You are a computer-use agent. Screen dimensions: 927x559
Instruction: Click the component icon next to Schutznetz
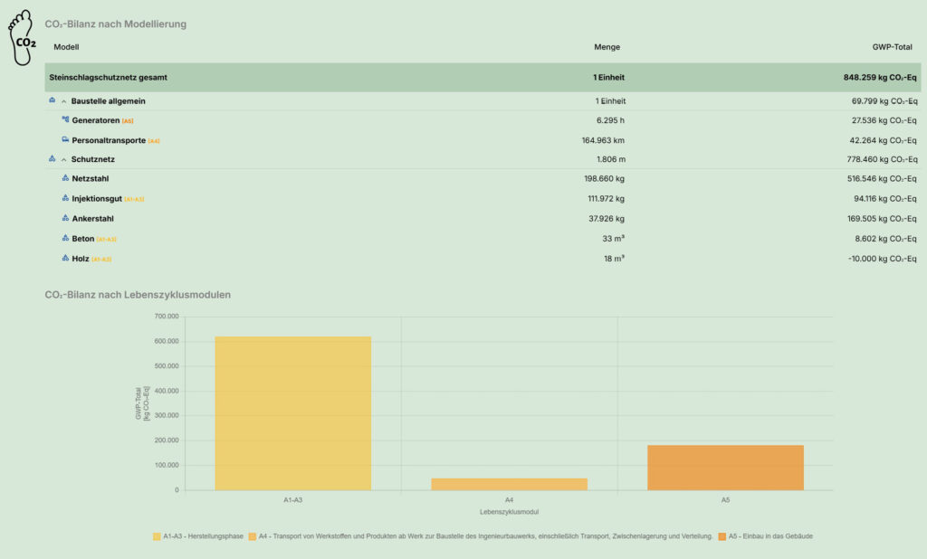pyautogui.click(x=52, y=158)
